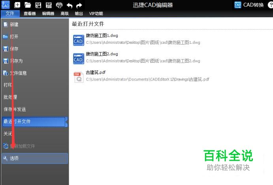Click the help question mark icon

270,5
